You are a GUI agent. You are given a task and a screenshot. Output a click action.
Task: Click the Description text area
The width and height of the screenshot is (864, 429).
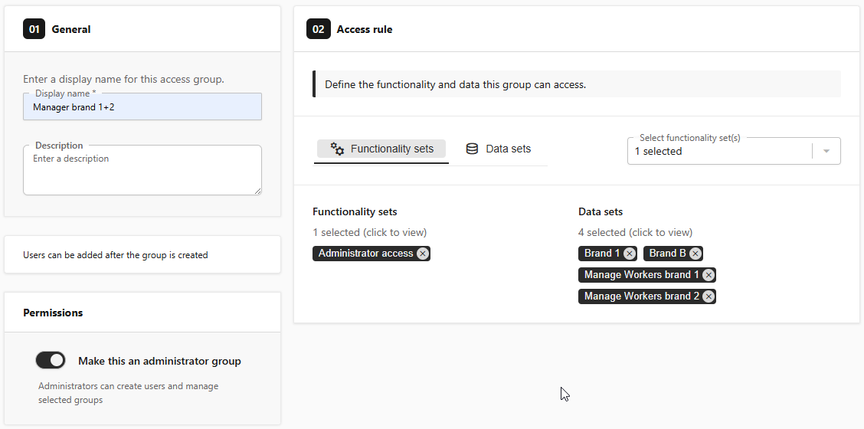[x=142, y=170]
